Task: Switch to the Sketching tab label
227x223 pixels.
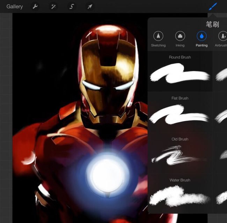Action: [x=159, y=45]
